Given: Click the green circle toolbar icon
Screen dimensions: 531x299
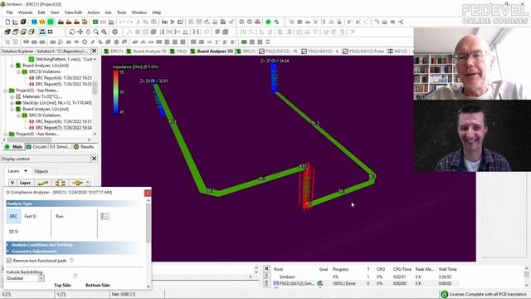Looking at the screenshot, I should point(268,22).
